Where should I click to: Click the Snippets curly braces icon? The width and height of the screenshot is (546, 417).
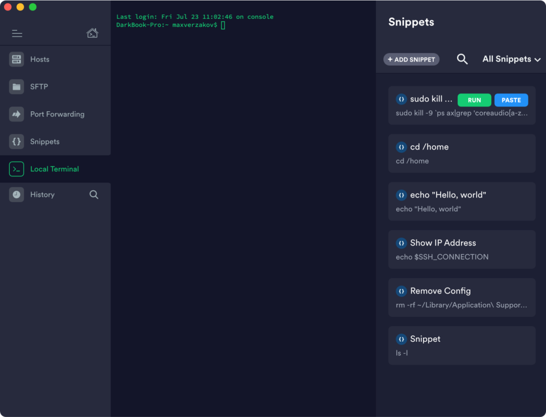tap(17, 142)
